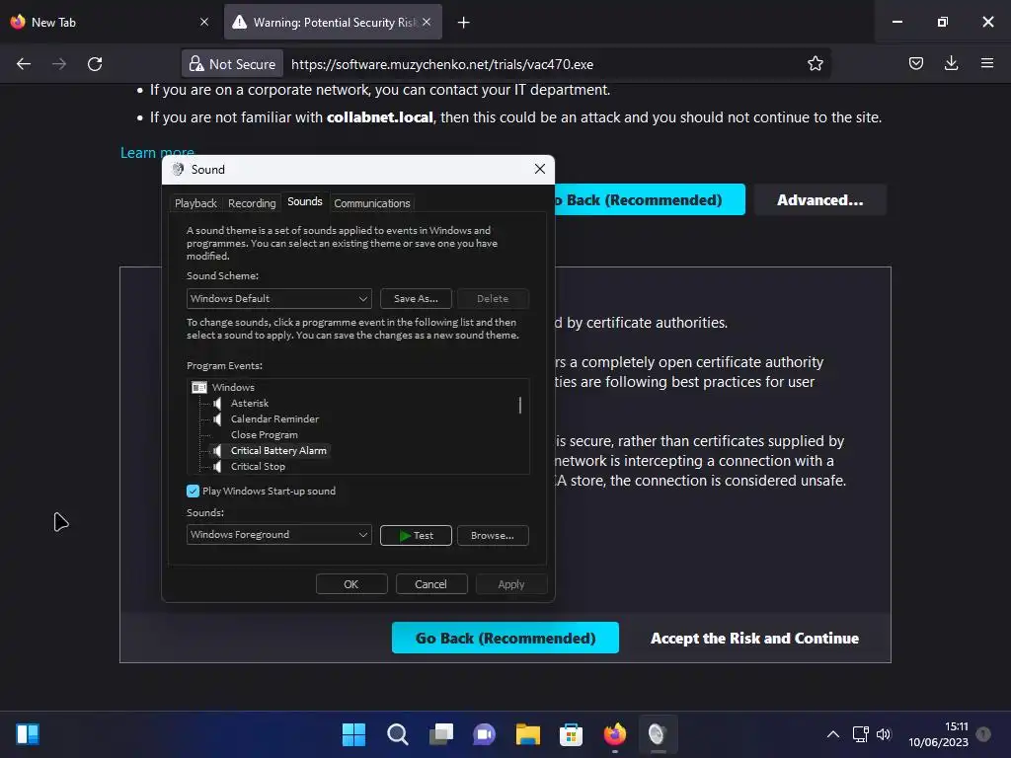Select the Close Program event
This screenshot has width=1011, height=758.
[x=265, y=435]
